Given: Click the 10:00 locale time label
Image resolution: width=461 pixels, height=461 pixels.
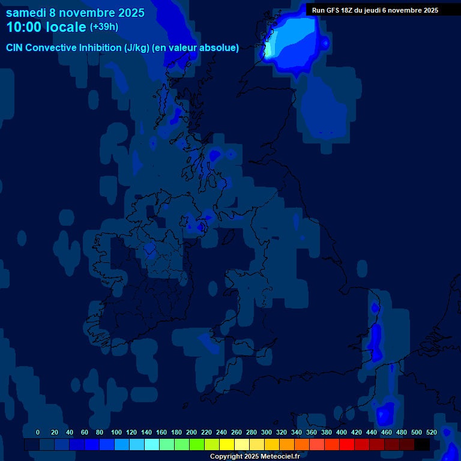Looking at the screenshot, I should point(46,28).
